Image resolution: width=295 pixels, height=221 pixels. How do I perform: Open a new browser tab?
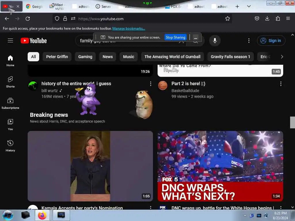point(237,6)
